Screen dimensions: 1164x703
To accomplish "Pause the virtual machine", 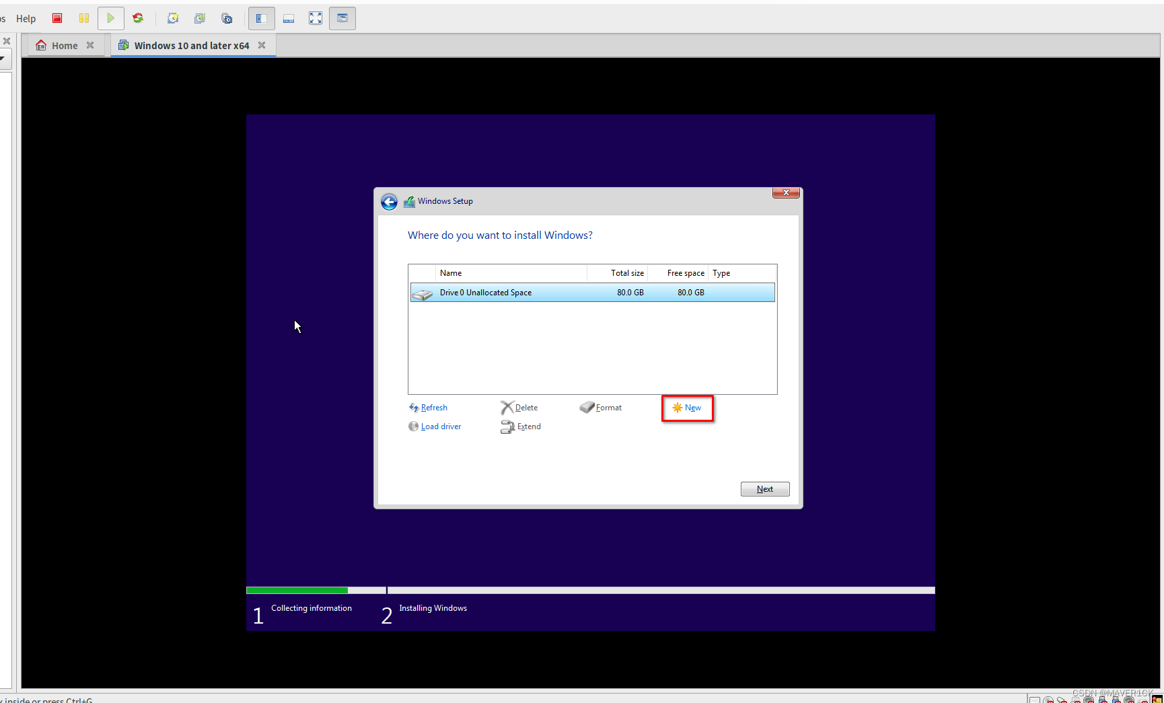I will (84, 18).
